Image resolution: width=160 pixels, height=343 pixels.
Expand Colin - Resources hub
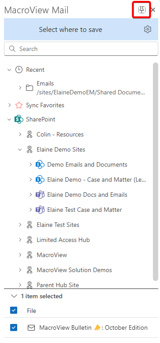click(20, 134)
